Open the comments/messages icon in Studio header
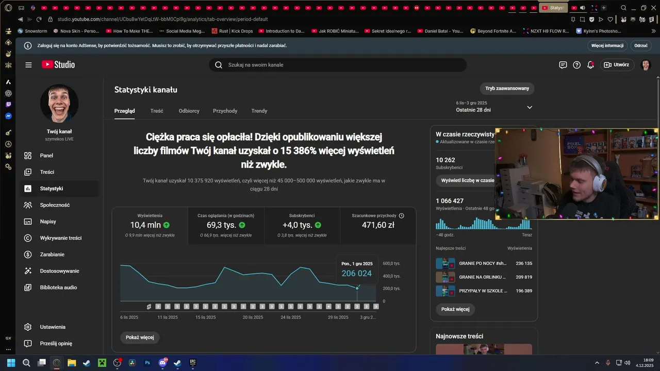 pyautogui.click(x=563, y=65)
